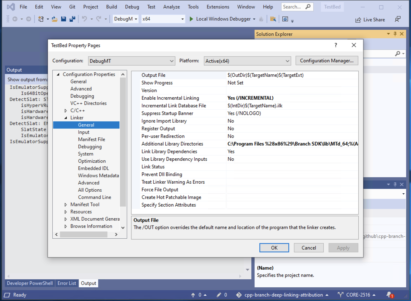The height and width of the screenshot is (301, 411).
Task: Switch to the Developer PowerShell tab
Action: [30, 283]
